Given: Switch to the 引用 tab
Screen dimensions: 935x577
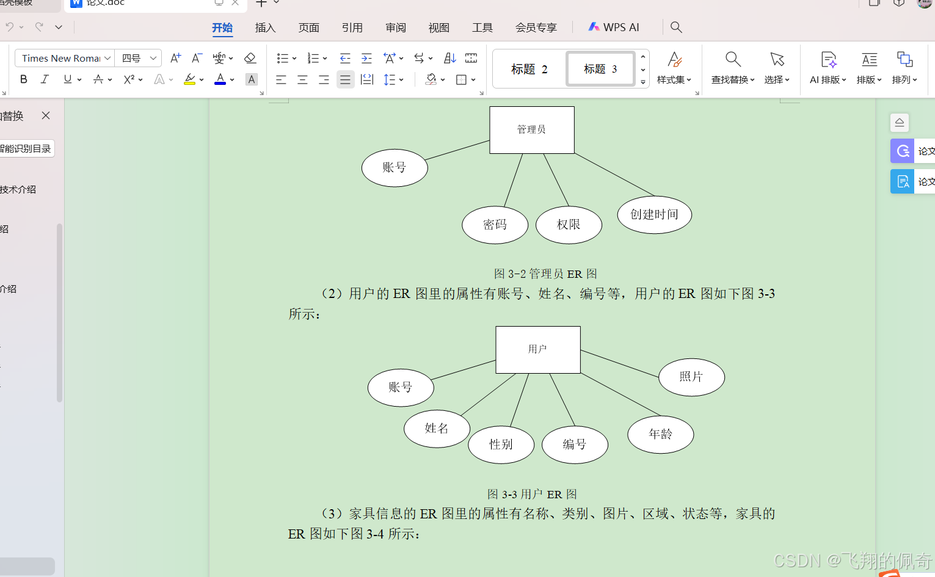Looking at the screenshot, I should (x=352, y=27).
